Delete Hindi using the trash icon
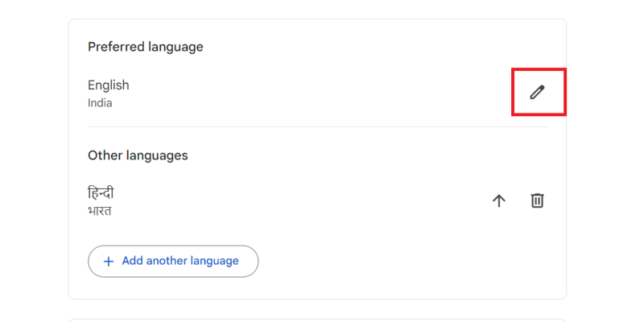Image resolution: width=644 pixels, height=322 pixels. pyautogui.click(x=537, y=200)
